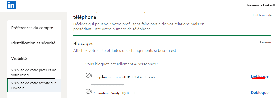Image resolution: width=275 pixels, height=98 pixels.
Task: Open Visibilité de votre profil et de votre réseau
Action: [x=34, y=72]
